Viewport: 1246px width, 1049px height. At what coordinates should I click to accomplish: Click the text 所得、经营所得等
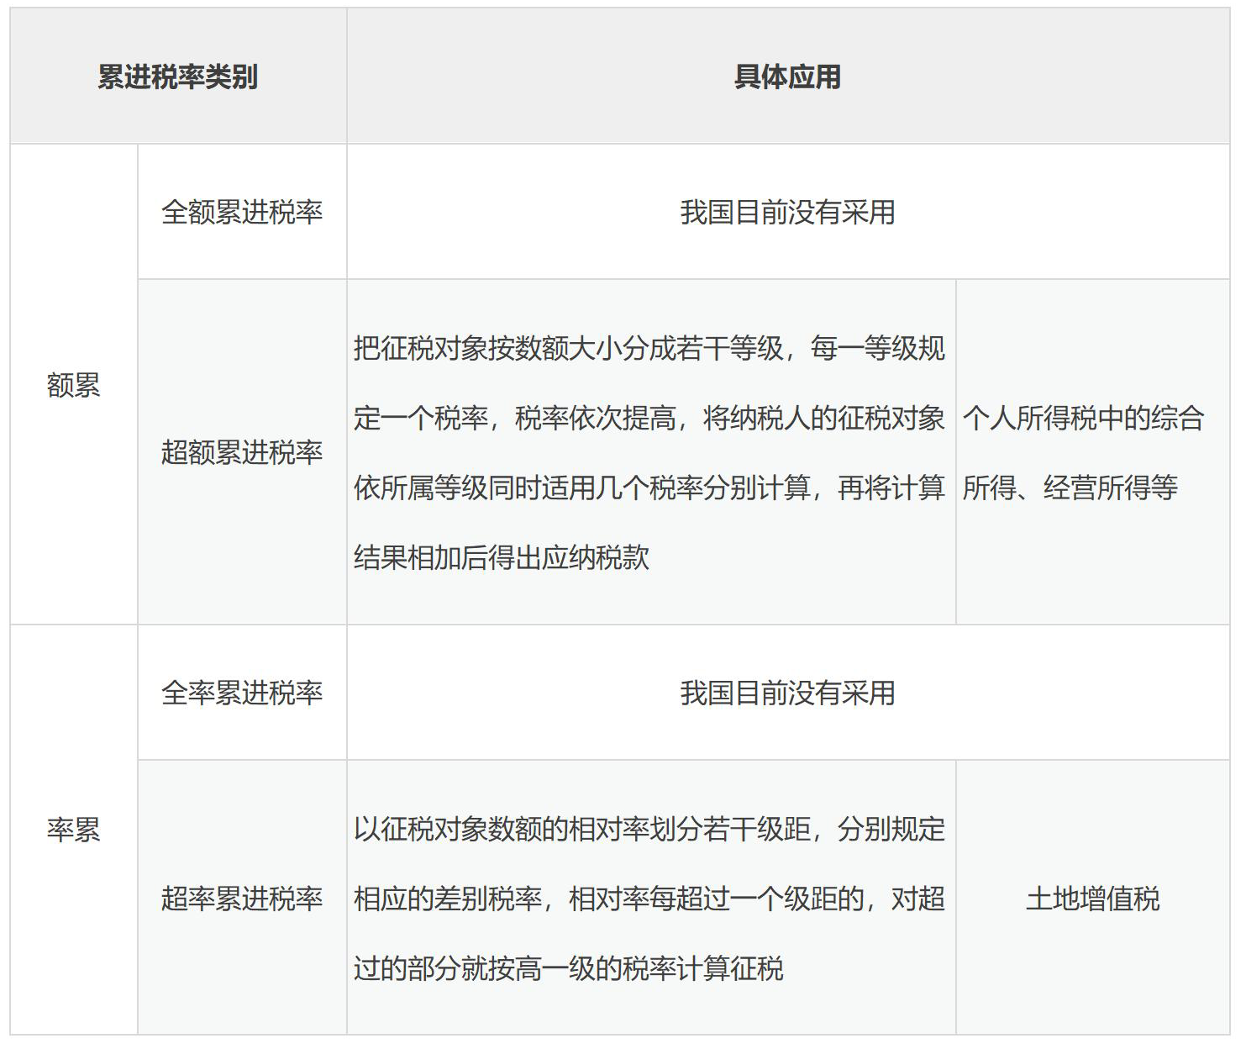(x=1070, y=488)
